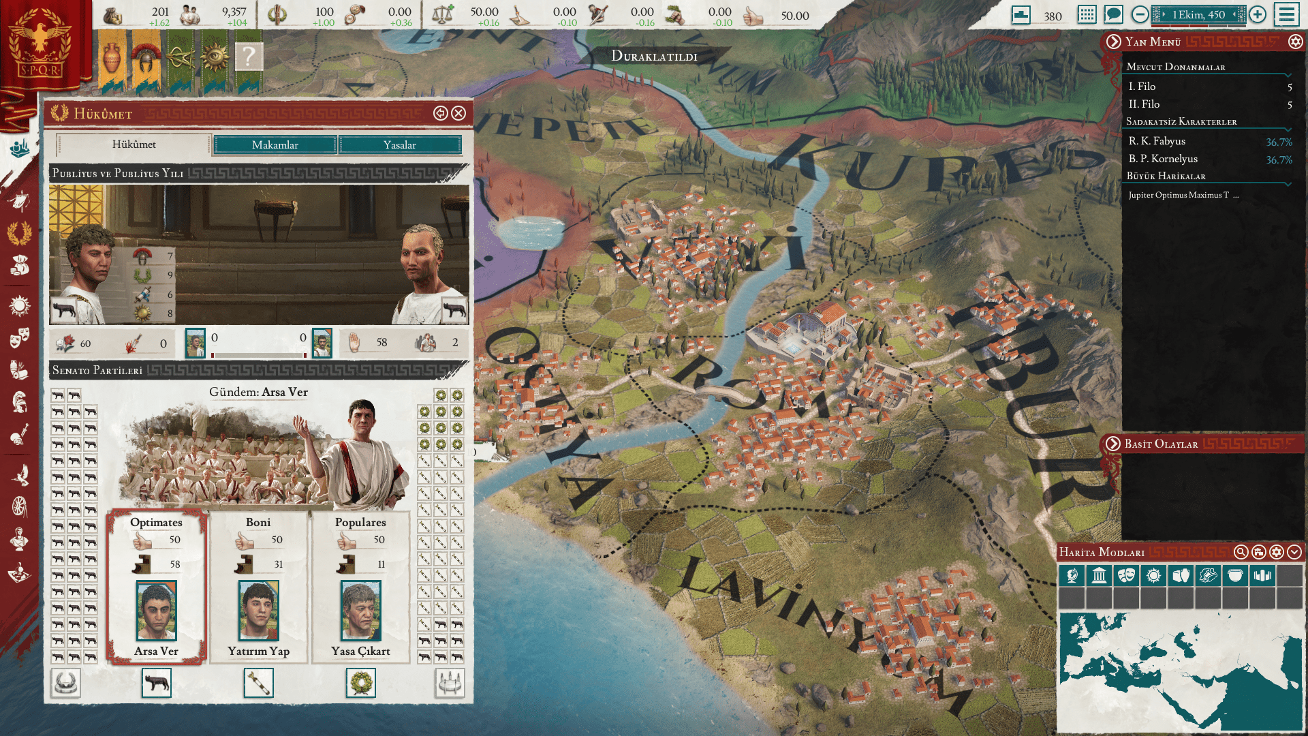Open the amphora Trade sidebar tab
Screen dimensions: 1308x736
point(20,370)
